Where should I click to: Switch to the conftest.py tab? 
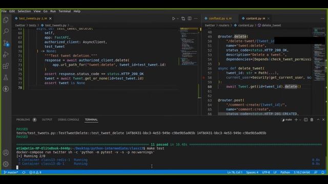coord(220,18)
